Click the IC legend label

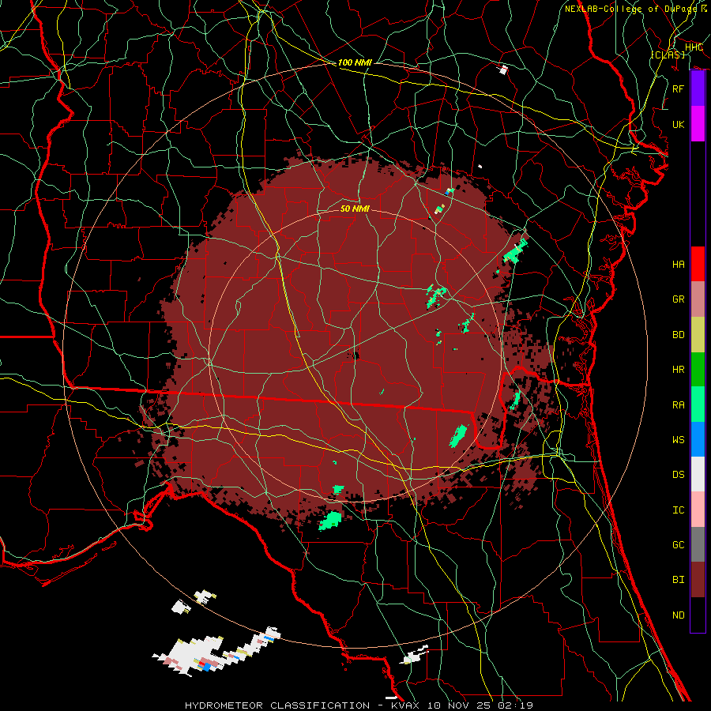[678, 510]
